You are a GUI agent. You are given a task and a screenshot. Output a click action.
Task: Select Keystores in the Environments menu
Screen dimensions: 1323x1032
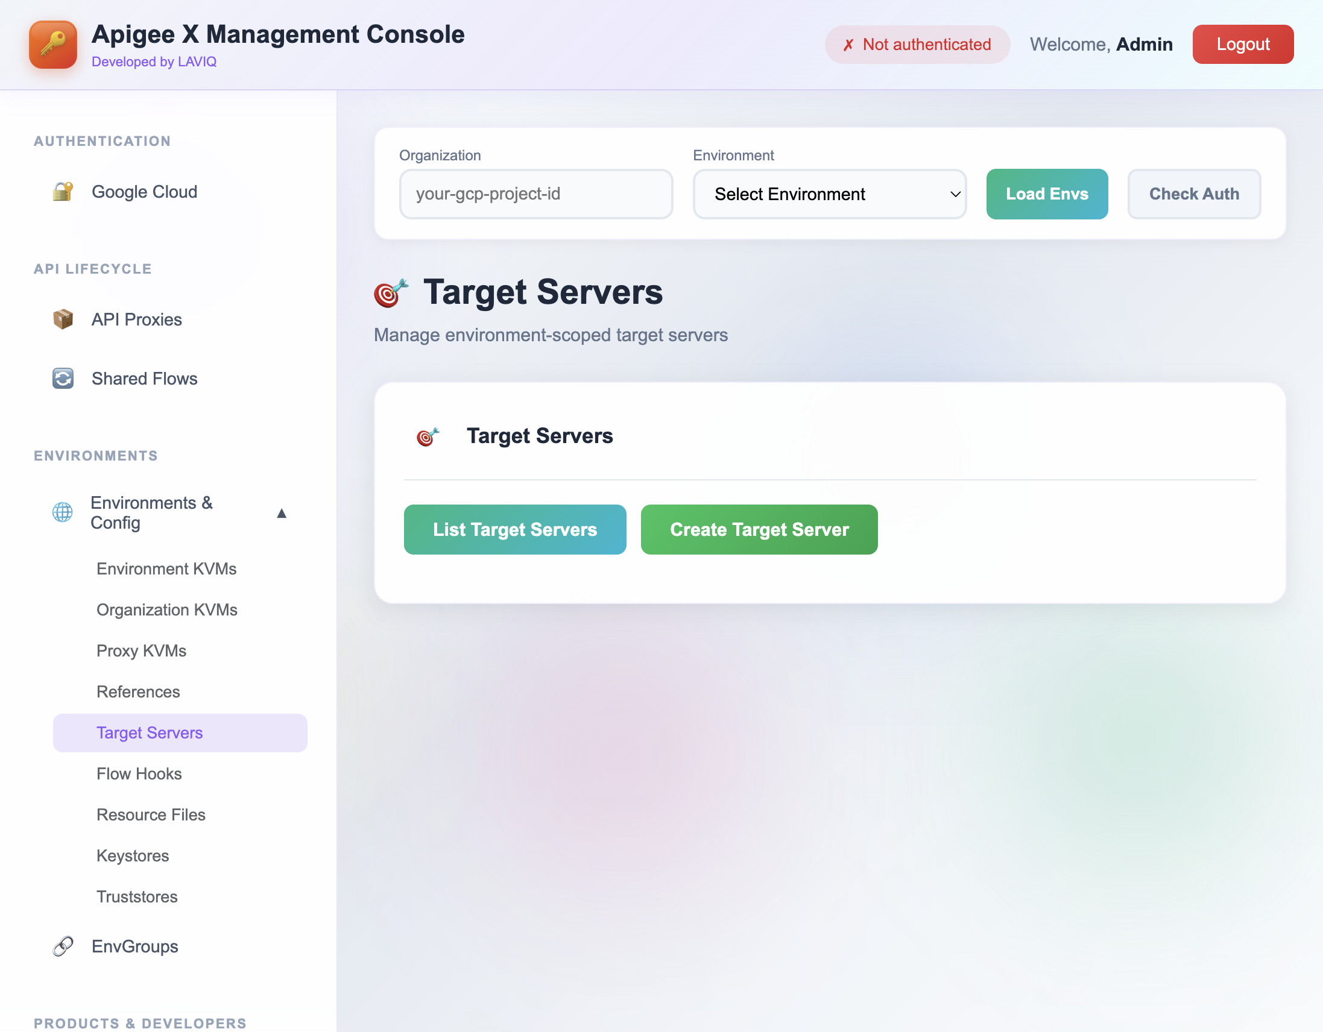[x=133, y=855]
